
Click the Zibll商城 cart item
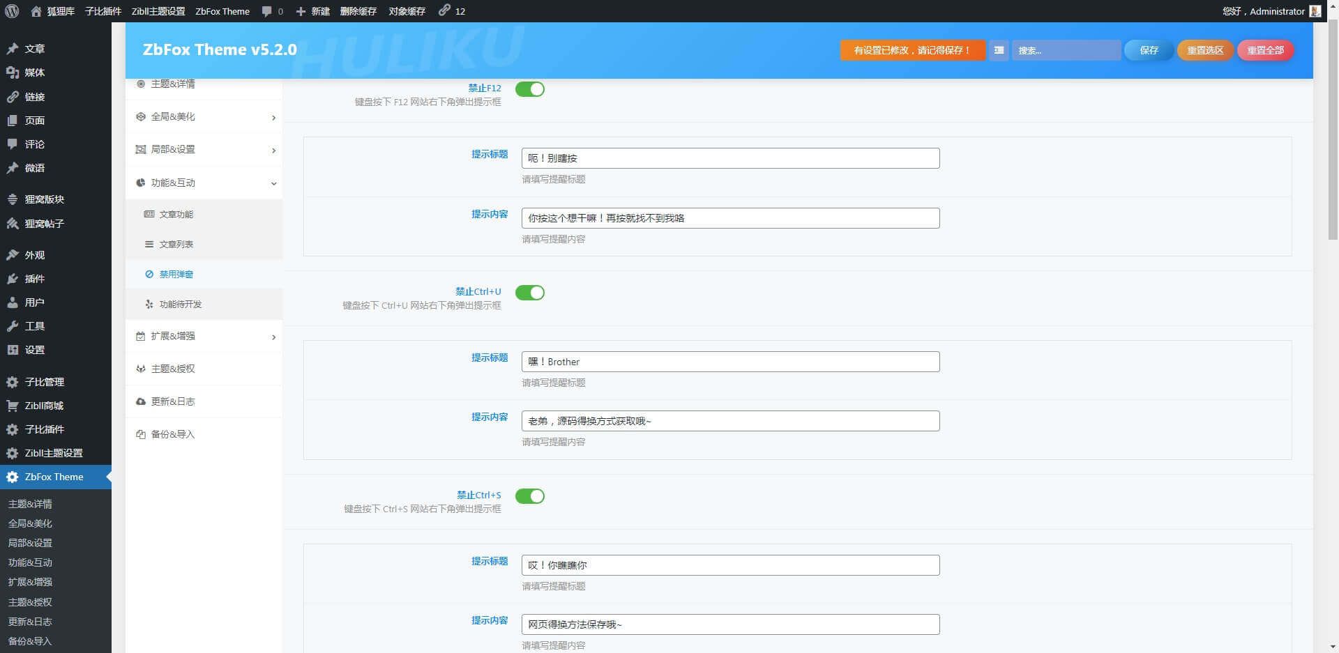tap(43, 406)
